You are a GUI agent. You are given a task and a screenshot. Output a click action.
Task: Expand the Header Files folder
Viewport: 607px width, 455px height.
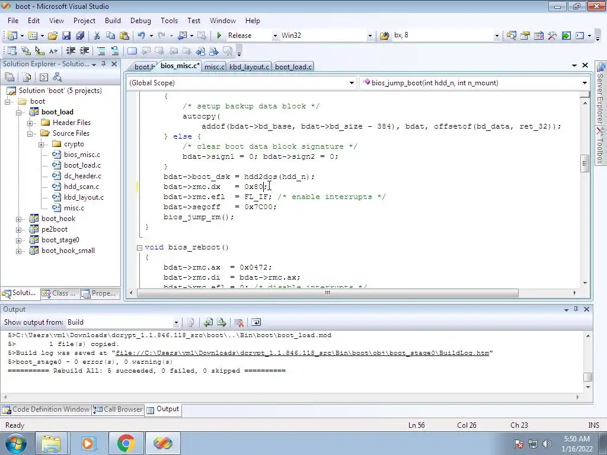(x=30, y=123)
